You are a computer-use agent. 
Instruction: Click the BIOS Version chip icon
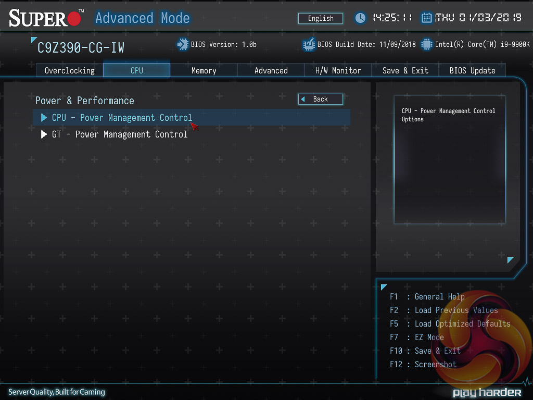pyautogui.click(x=183, y=44)
